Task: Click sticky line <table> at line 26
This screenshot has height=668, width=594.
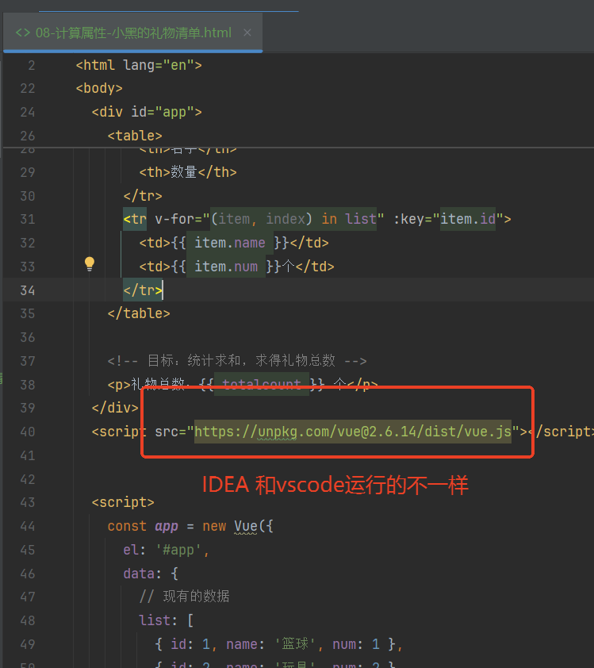Action: (135, 136)
